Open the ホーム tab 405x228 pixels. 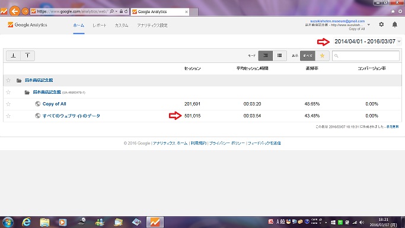[78, 26]
